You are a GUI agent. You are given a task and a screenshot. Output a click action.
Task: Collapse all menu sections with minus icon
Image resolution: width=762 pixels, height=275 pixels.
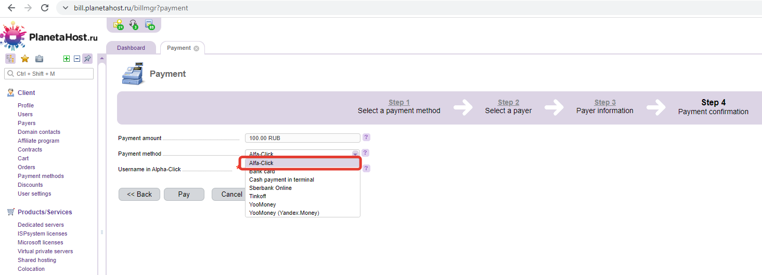(x=76, y=59)
